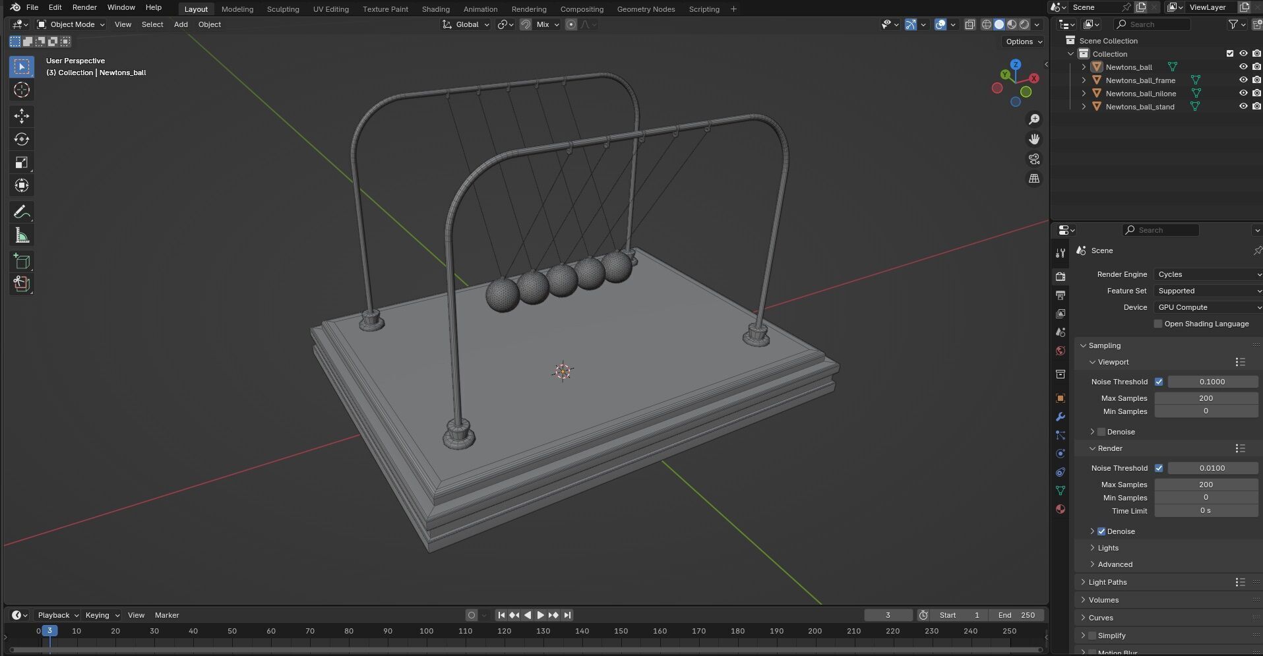1263x656 pixels.
Task: Select the Measure tool
Action: (22, 235)
